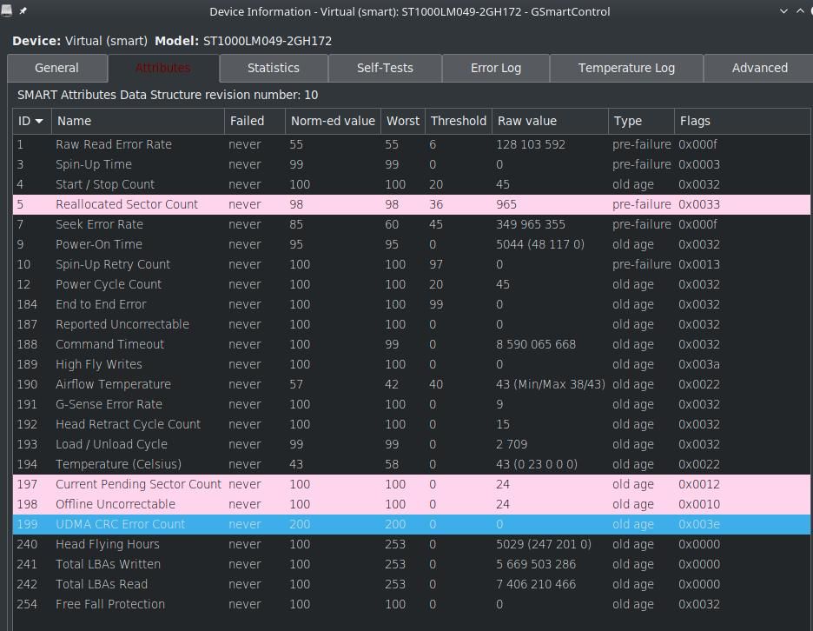Click the pin window icon in title bar

click(23, 11)
